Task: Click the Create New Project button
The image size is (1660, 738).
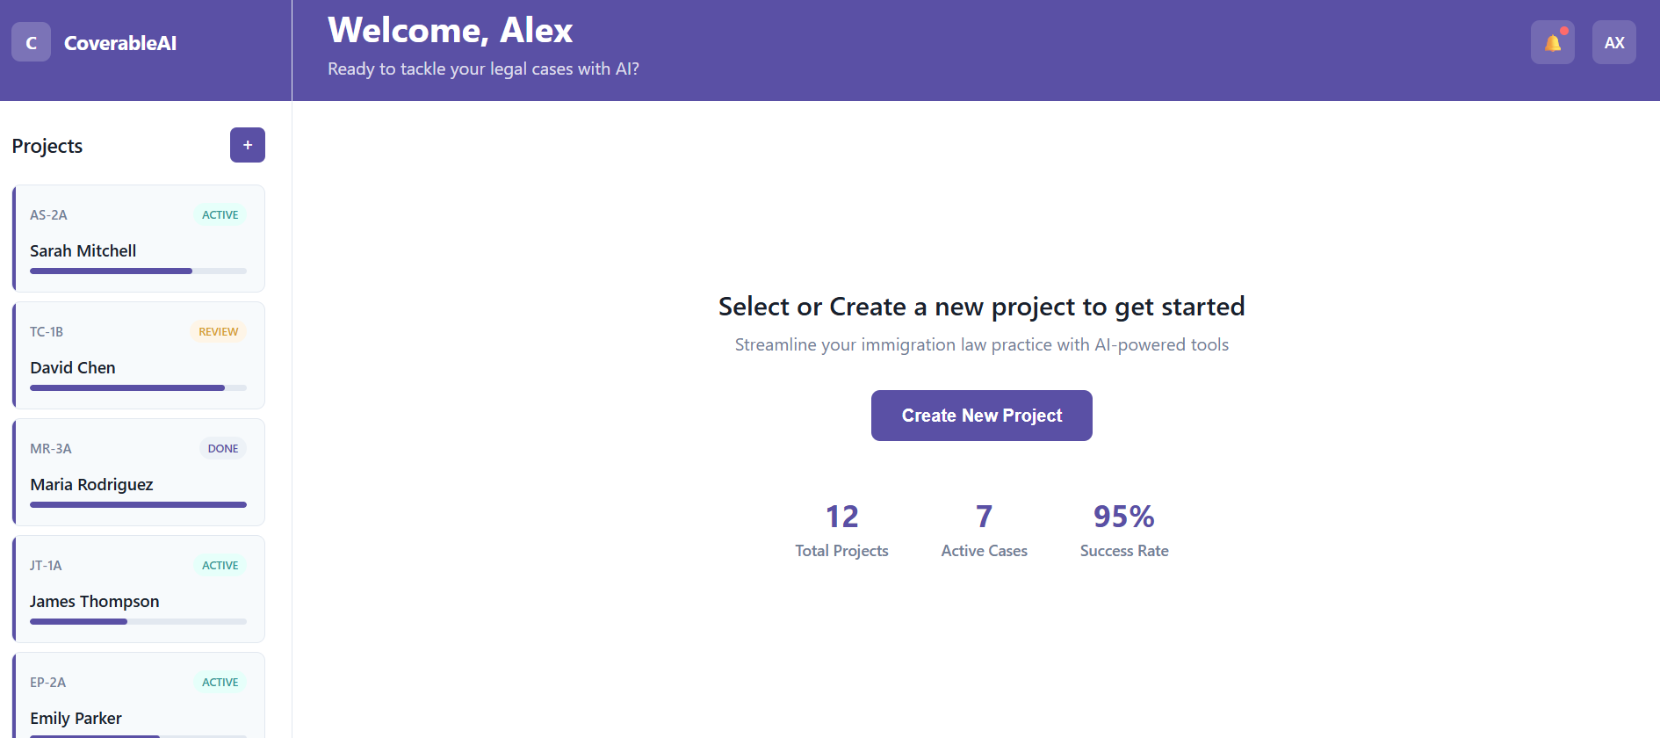Action: pos(981,416)
